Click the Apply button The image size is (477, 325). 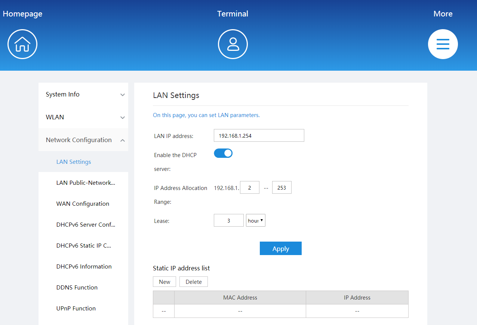[281, 248]
